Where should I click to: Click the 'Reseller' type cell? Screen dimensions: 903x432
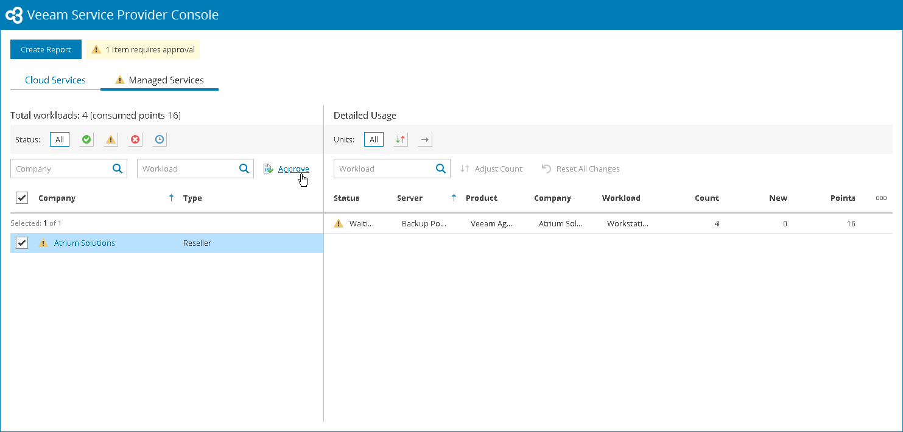pos(197,243)
